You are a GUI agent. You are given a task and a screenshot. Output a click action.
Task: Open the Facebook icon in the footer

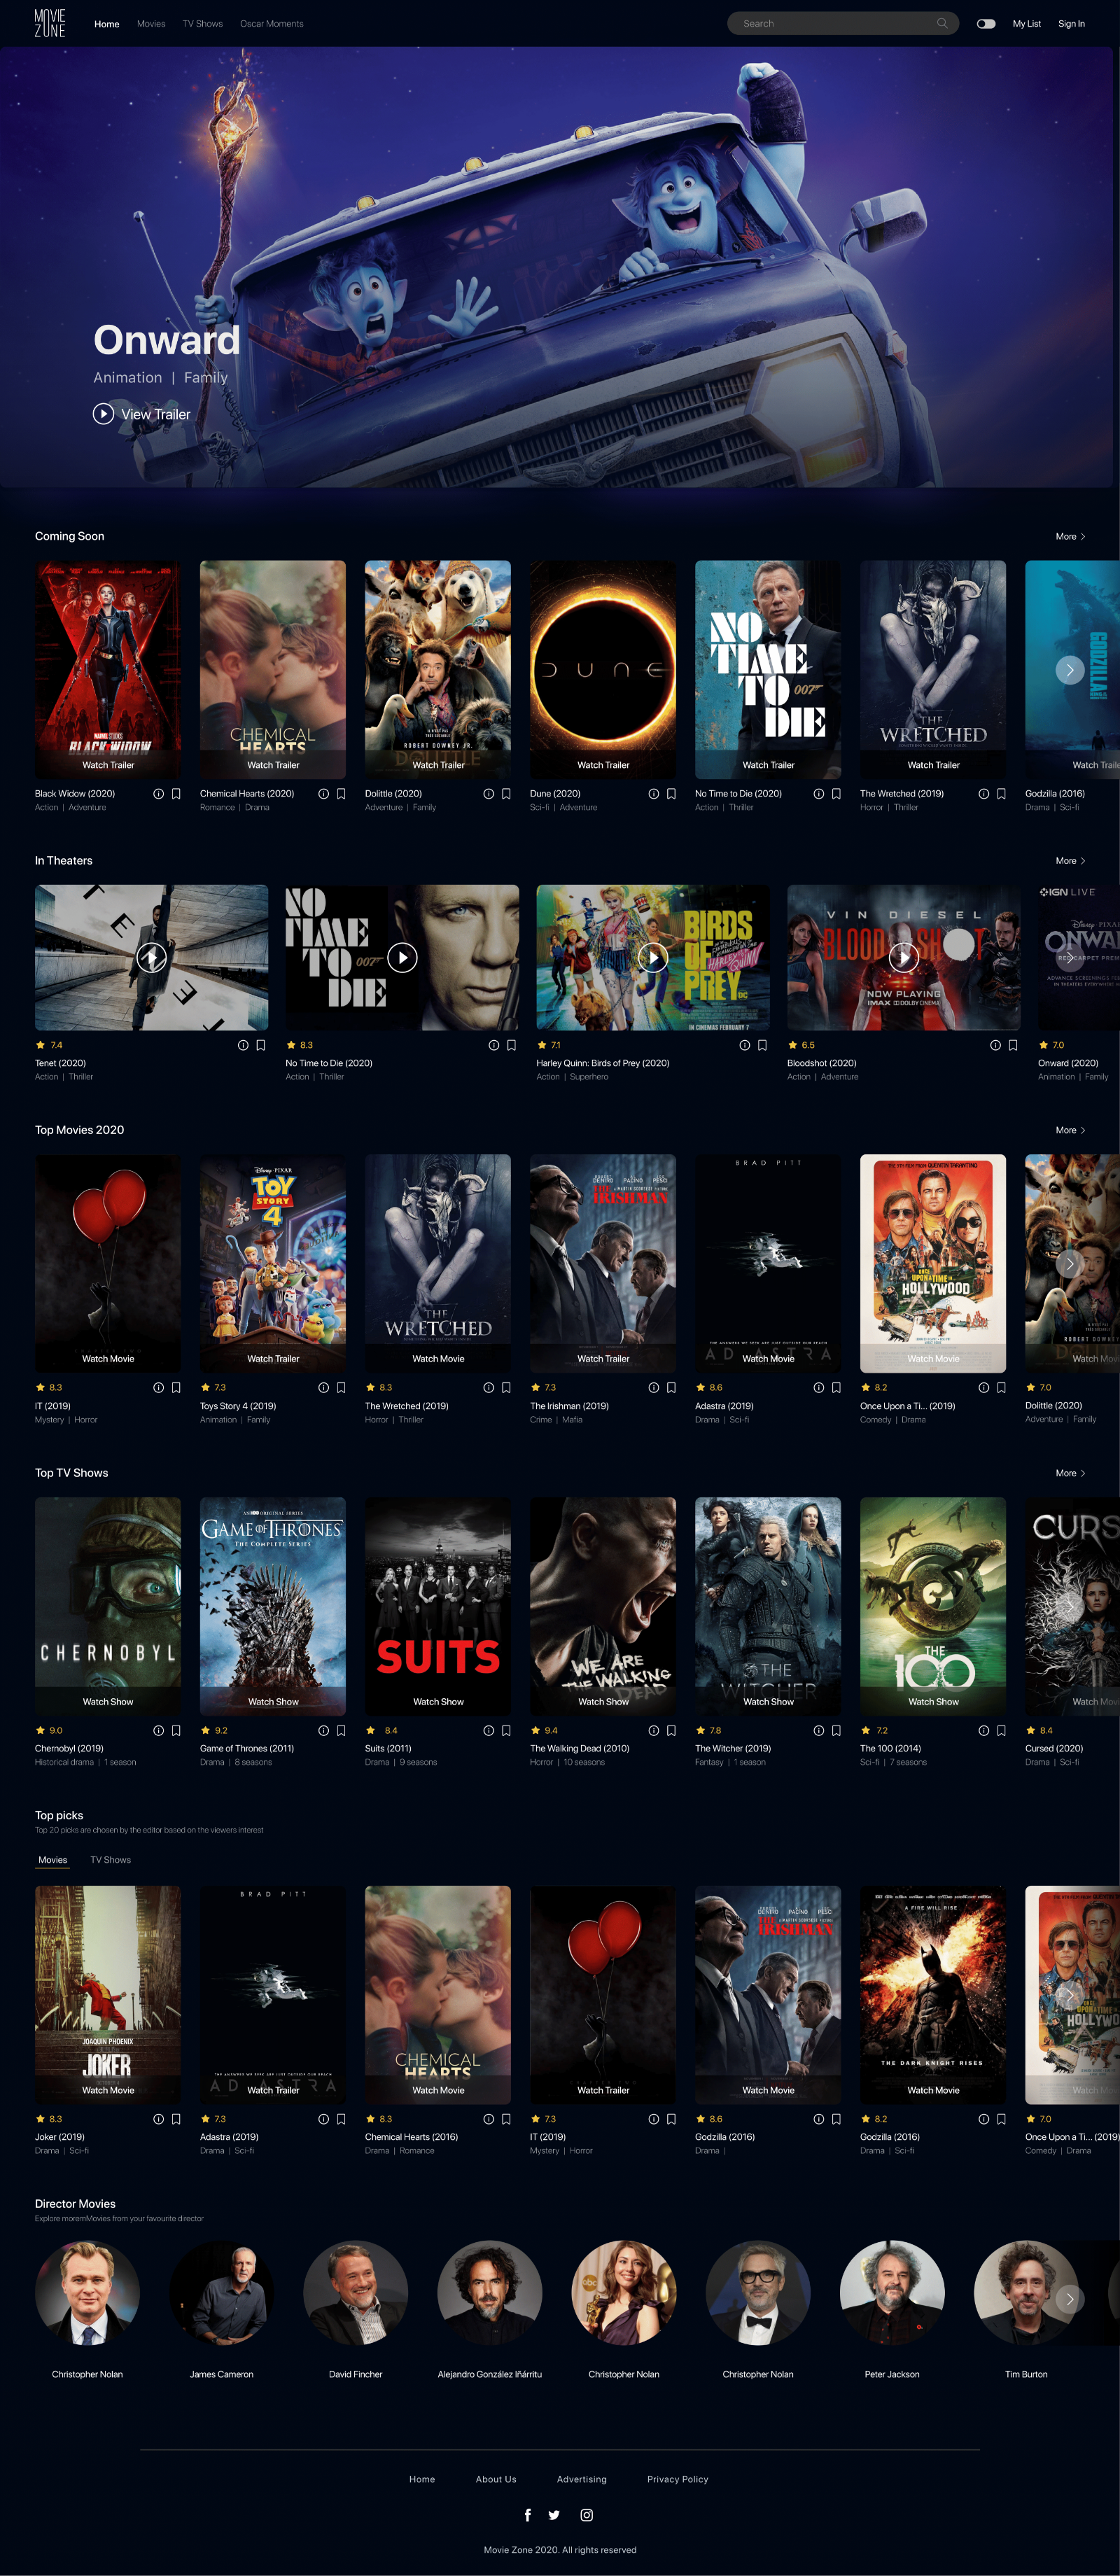pyautogui.click(x=527, y=2515)
